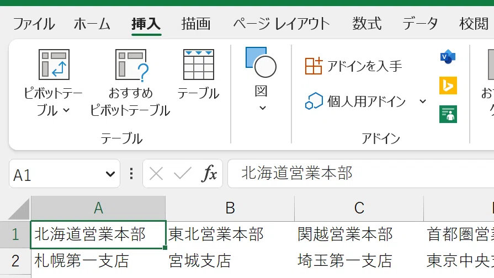Click the Select All corner triangle
The image size is (494, 278).
coord(19,209)
